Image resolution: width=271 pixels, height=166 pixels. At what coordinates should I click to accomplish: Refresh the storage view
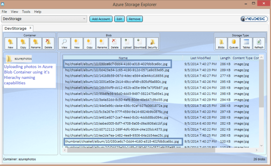coord(259,43)
